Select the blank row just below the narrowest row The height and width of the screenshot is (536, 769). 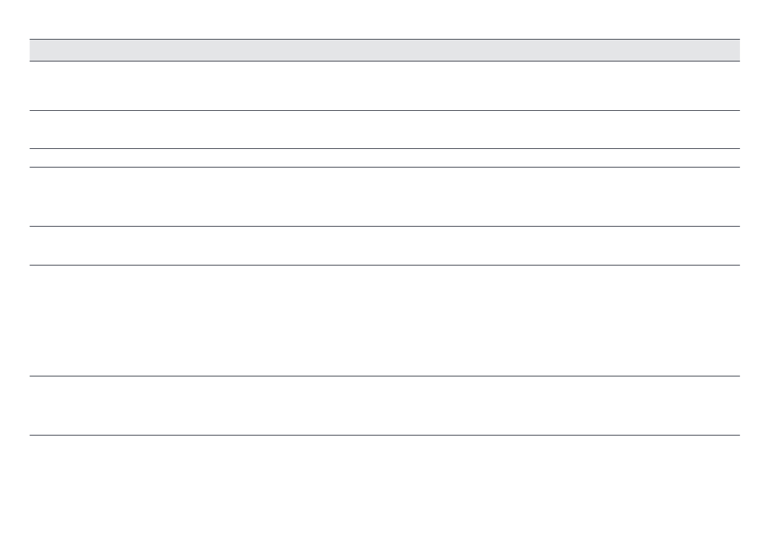(384, 197)
